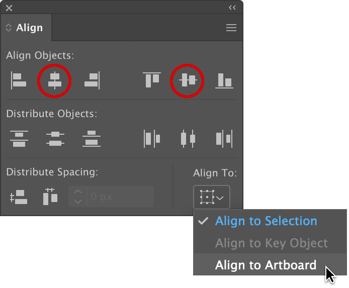349x288 pixels.
Task: Select Horizontal Distribute Center icon
Action: tap(188, 139)
